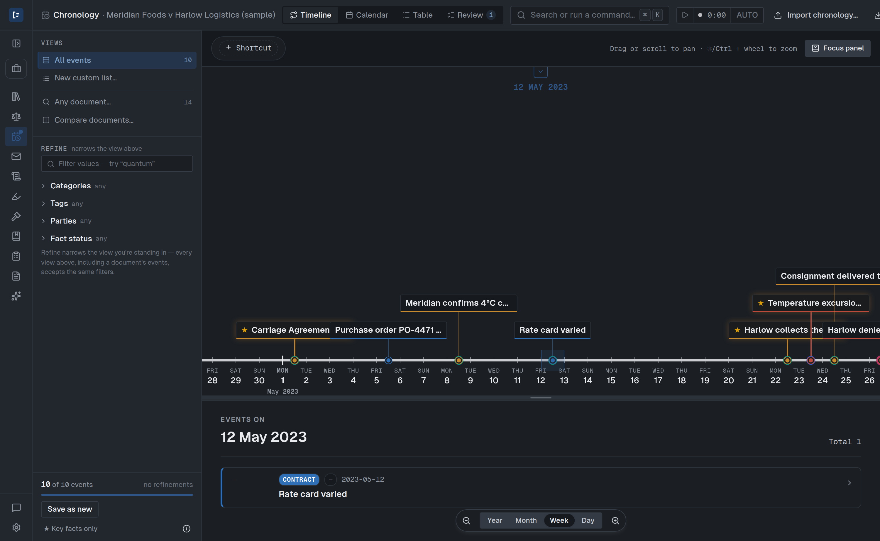
Task: Click the orange marker at 2 May on the timeline
Action: (x=295, y=360)
